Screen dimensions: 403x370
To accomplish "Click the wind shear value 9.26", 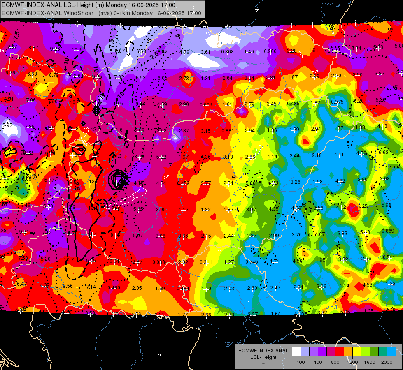I will click(55, 49).
